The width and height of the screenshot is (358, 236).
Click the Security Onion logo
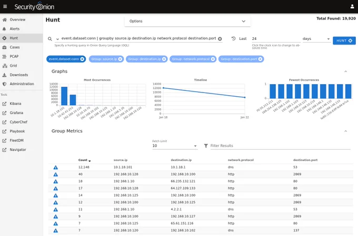pyautogui.click(x=34, y=6)
